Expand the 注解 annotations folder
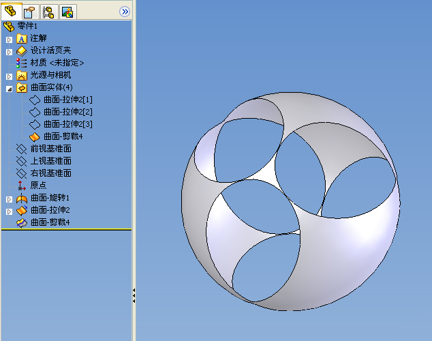Viewport: 432px width, 341px height. [x=9, y=40]
